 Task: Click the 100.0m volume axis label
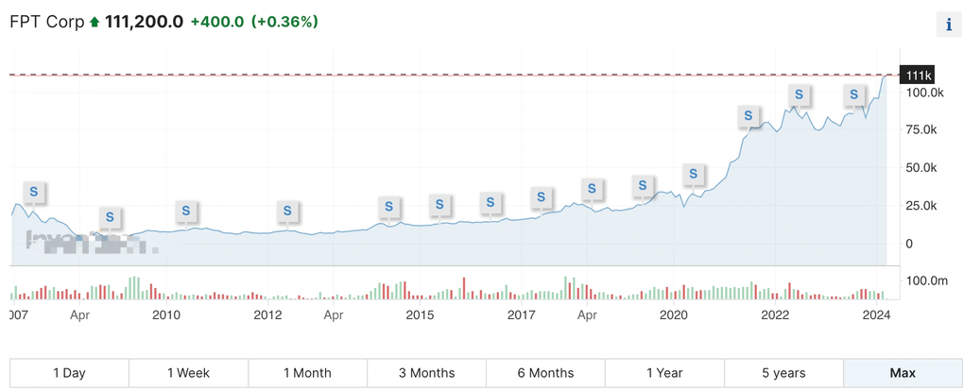tap(926, 280)
